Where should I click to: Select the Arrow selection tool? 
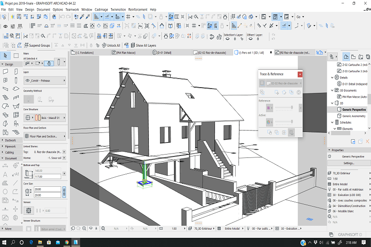(5, 56)
